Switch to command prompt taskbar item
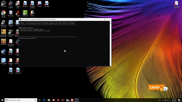Screen dimensions: 182x102 point(77,100)
